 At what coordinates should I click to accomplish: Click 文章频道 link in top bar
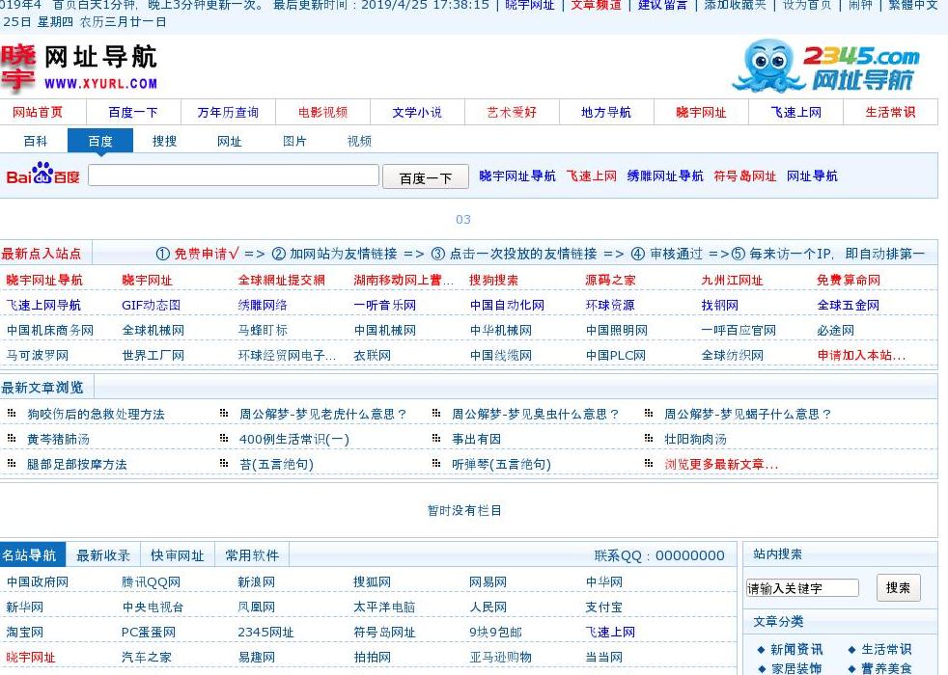pos(597,5)
